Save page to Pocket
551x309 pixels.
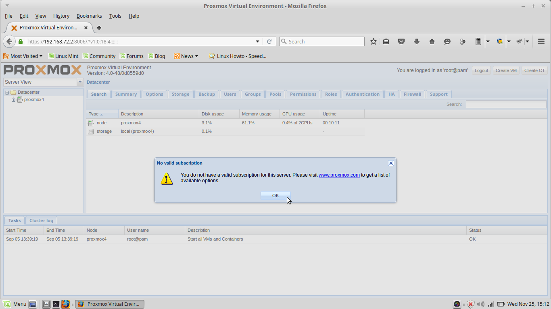pos(401,41)
